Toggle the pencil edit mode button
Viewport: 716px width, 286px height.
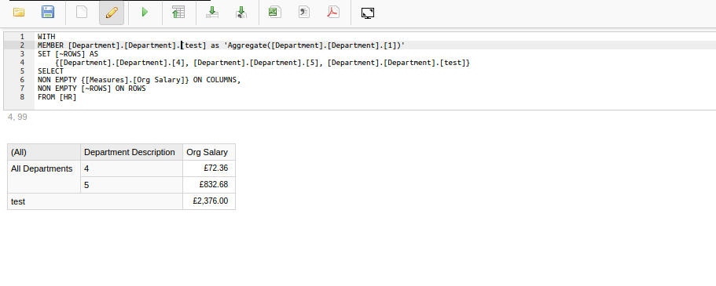pos(112,13)
